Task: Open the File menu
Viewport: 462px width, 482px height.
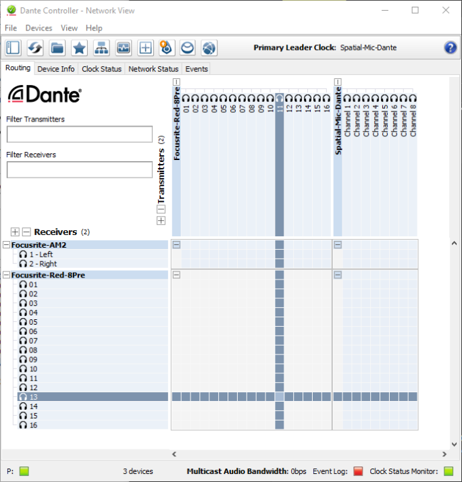Action: (x=11, y=28)
